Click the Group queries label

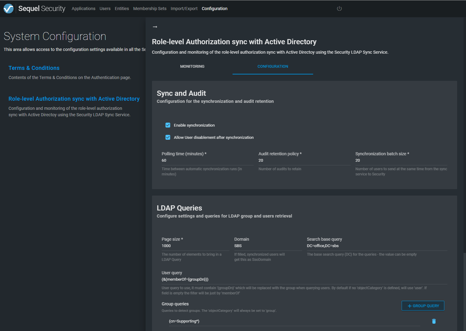tap(175, 304)
